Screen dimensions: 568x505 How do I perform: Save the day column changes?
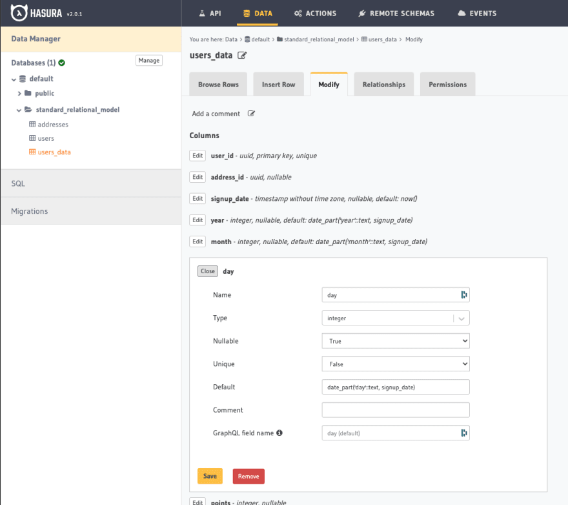tap(210, 476)
